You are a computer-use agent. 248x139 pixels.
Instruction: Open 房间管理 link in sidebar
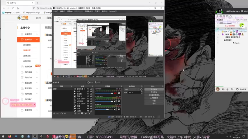[27, 45]
